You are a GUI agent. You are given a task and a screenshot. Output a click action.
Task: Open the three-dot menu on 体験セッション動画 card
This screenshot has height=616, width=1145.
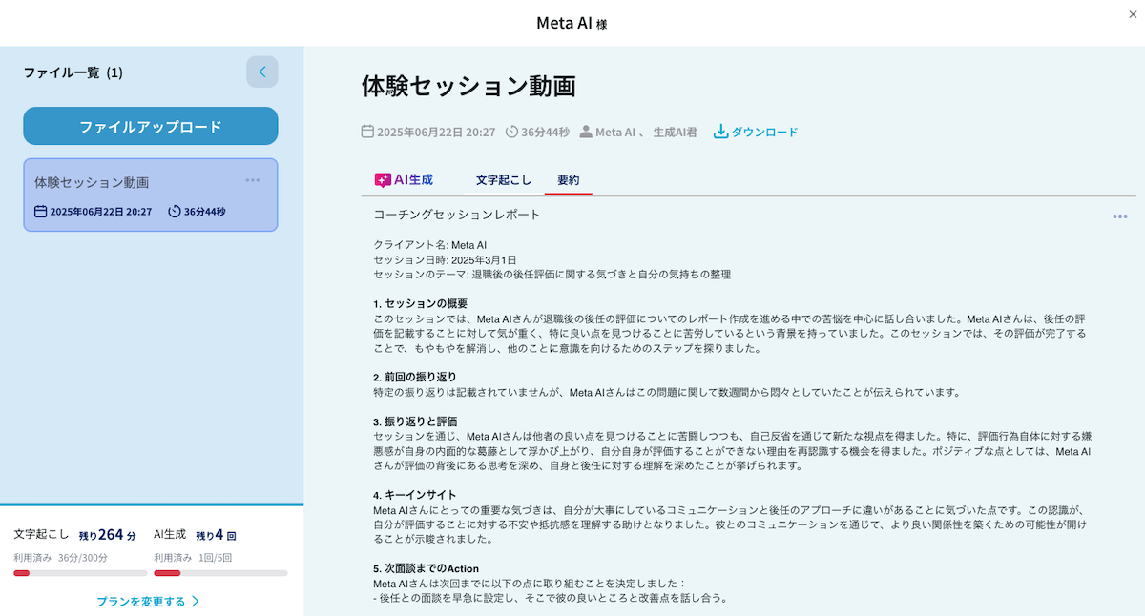253,180
